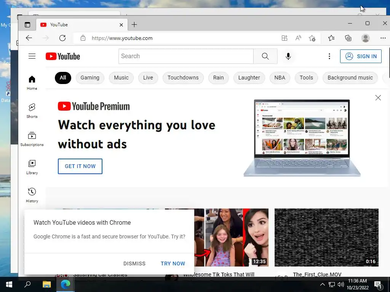Screen dimensions: 390x292
Task: Open Favorites list icon
Action: coord(331,38)
